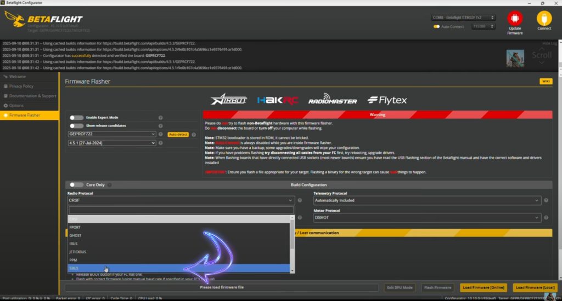This screenshot has height=301, width=562.
Task: Open the Options tab in the sidebar
Action: (16, 105)
